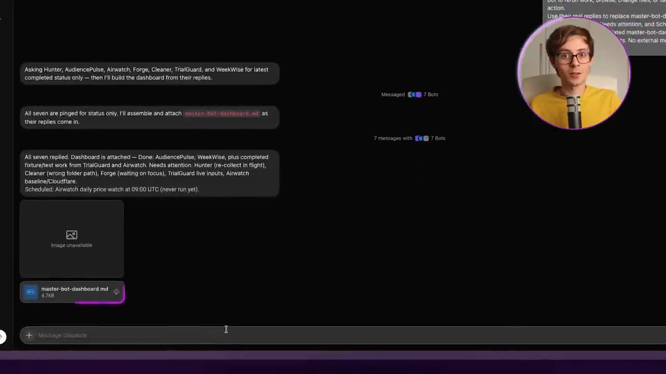Click the "Scheduled: Airwatch daily price watch" line
Image resolution: width=666 pixels, height=374 pixels.
[x=112, y=190]
